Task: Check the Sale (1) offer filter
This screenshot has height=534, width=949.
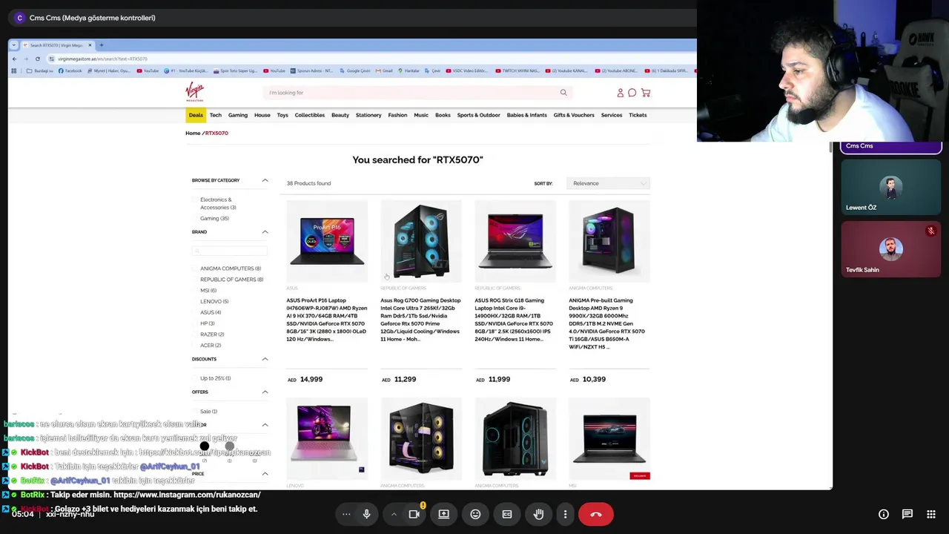Action: click(196, 411)
